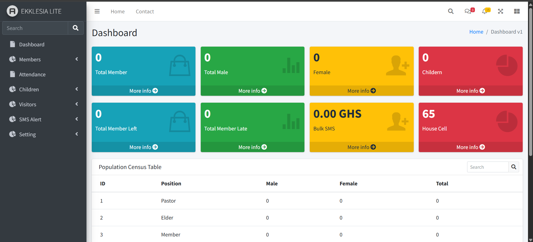Viewport: 533px width, 242px height.
Task: Click the Male column header
Action: pyautogui.click(x=272, y=183)
